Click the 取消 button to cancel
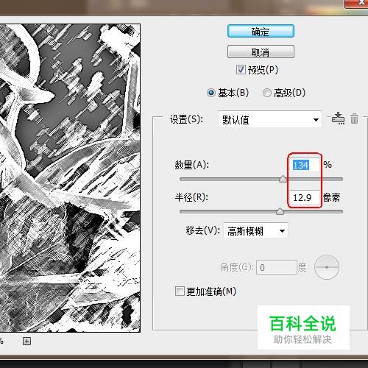This screenshot has width=368, height=368. click(261, 52)
